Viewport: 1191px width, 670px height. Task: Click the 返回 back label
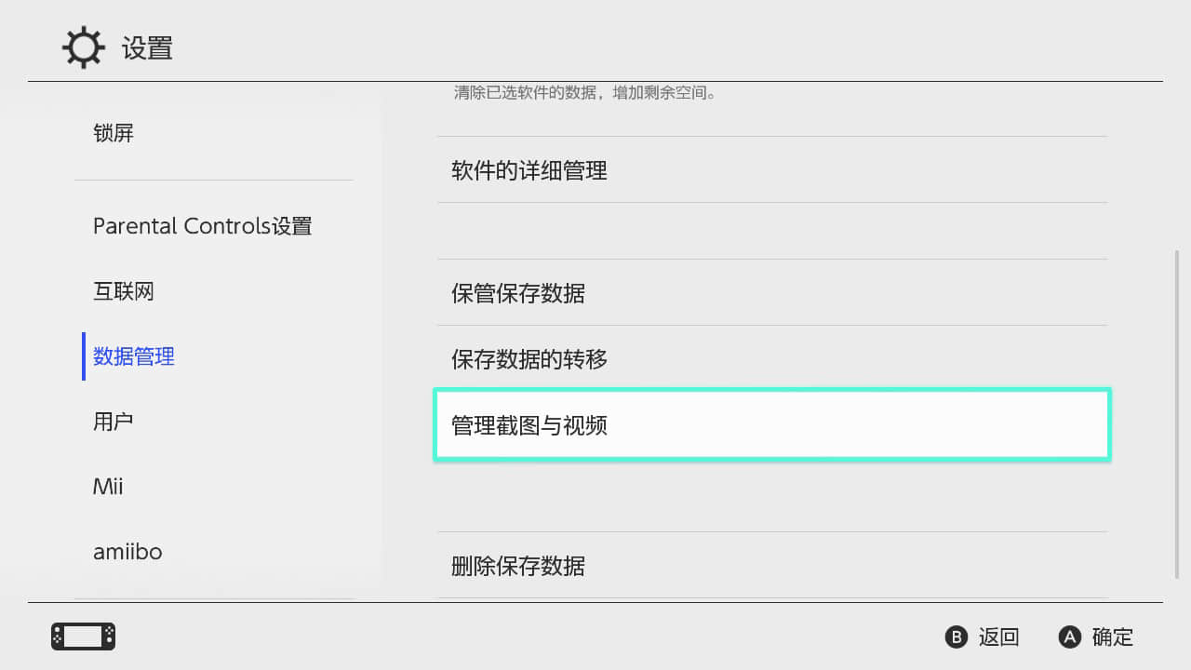(x=998, y=637)
